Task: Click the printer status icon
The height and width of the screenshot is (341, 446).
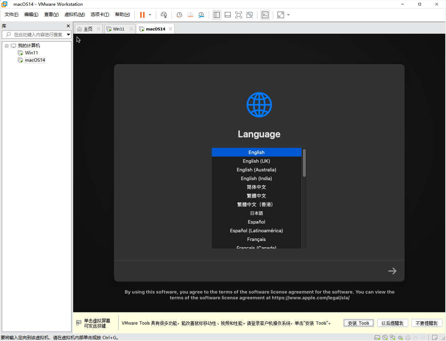Action: (x=408, y=337)
